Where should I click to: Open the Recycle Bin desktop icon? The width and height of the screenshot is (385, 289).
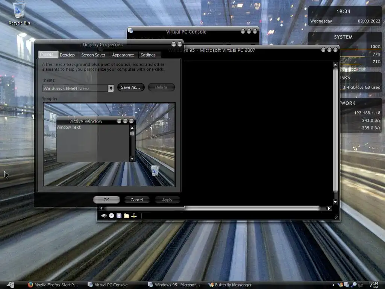pyautogui.click(x=19, y=13)
